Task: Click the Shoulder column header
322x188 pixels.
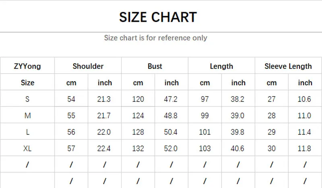Action: pos(88,66)
